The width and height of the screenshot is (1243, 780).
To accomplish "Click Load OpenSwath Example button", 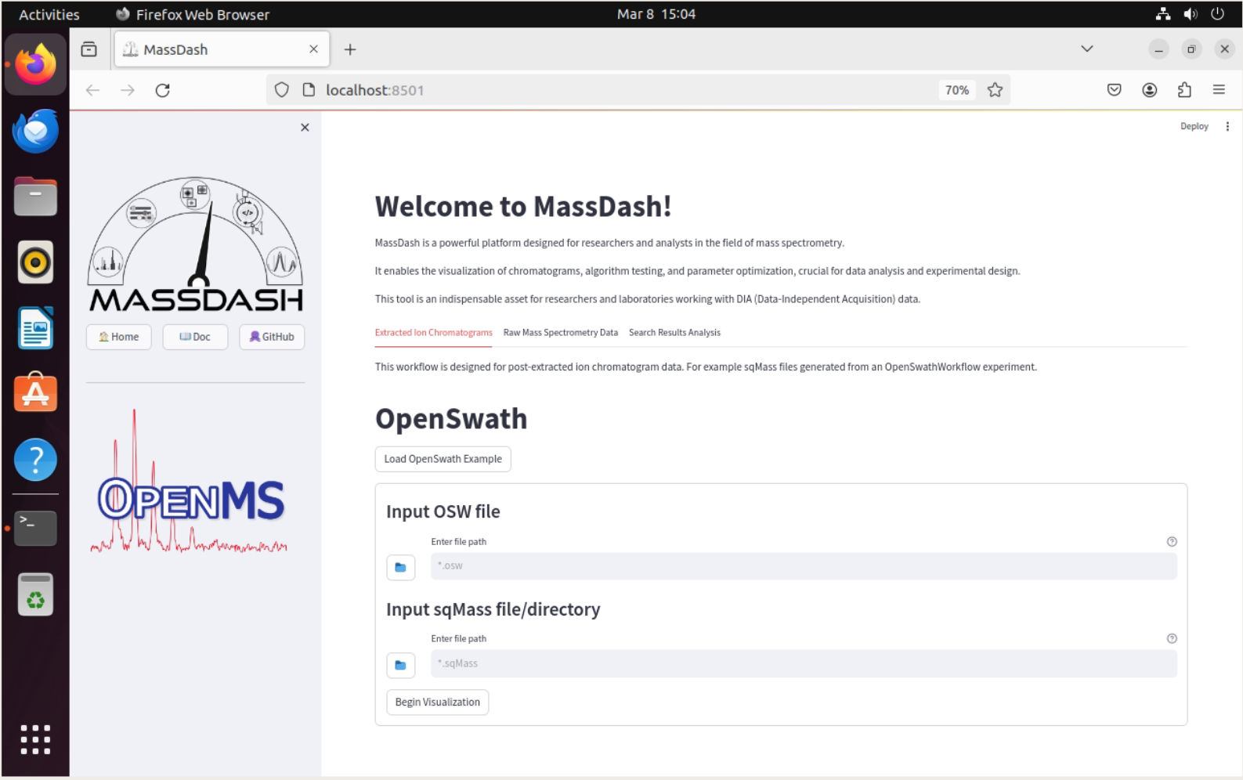I will click(443, 459).
